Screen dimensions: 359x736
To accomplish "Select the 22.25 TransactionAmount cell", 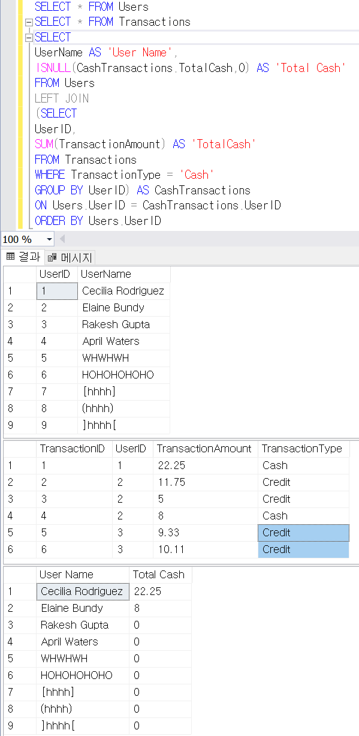I will pos(205,465).
